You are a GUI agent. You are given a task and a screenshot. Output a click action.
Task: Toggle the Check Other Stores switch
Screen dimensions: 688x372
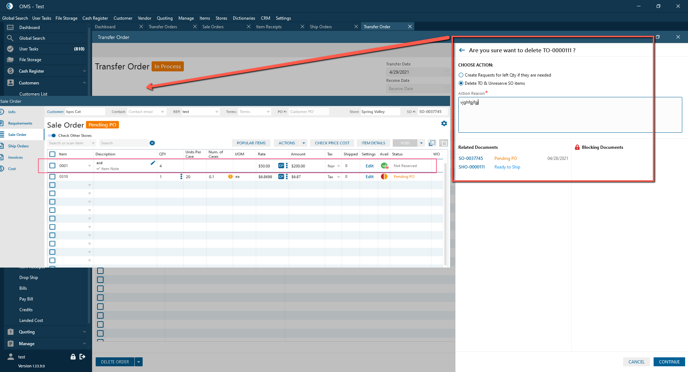click(52, 136)
